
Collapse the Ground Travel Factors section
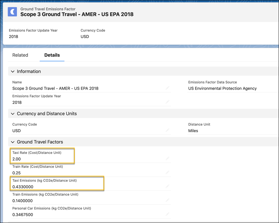(x=13, y=142)
